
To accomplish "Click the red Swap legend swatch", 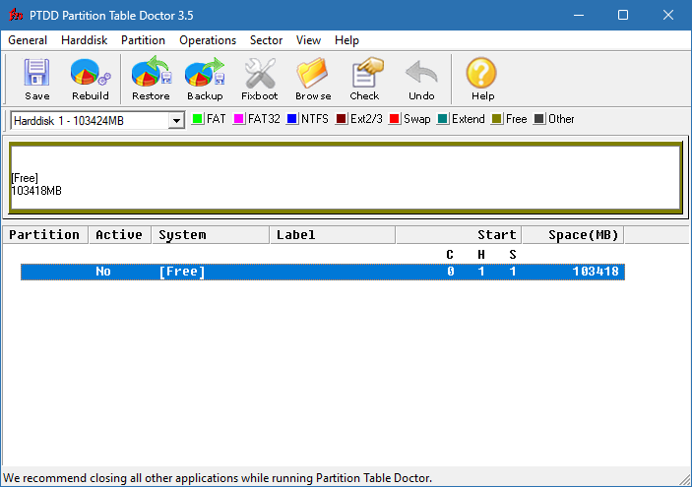I will (x=395, y=119).
